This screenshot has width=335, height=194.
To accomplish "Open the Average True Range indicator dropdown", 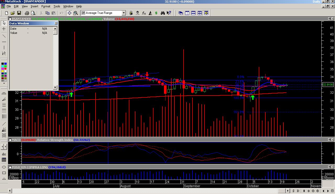I will 124,13.
